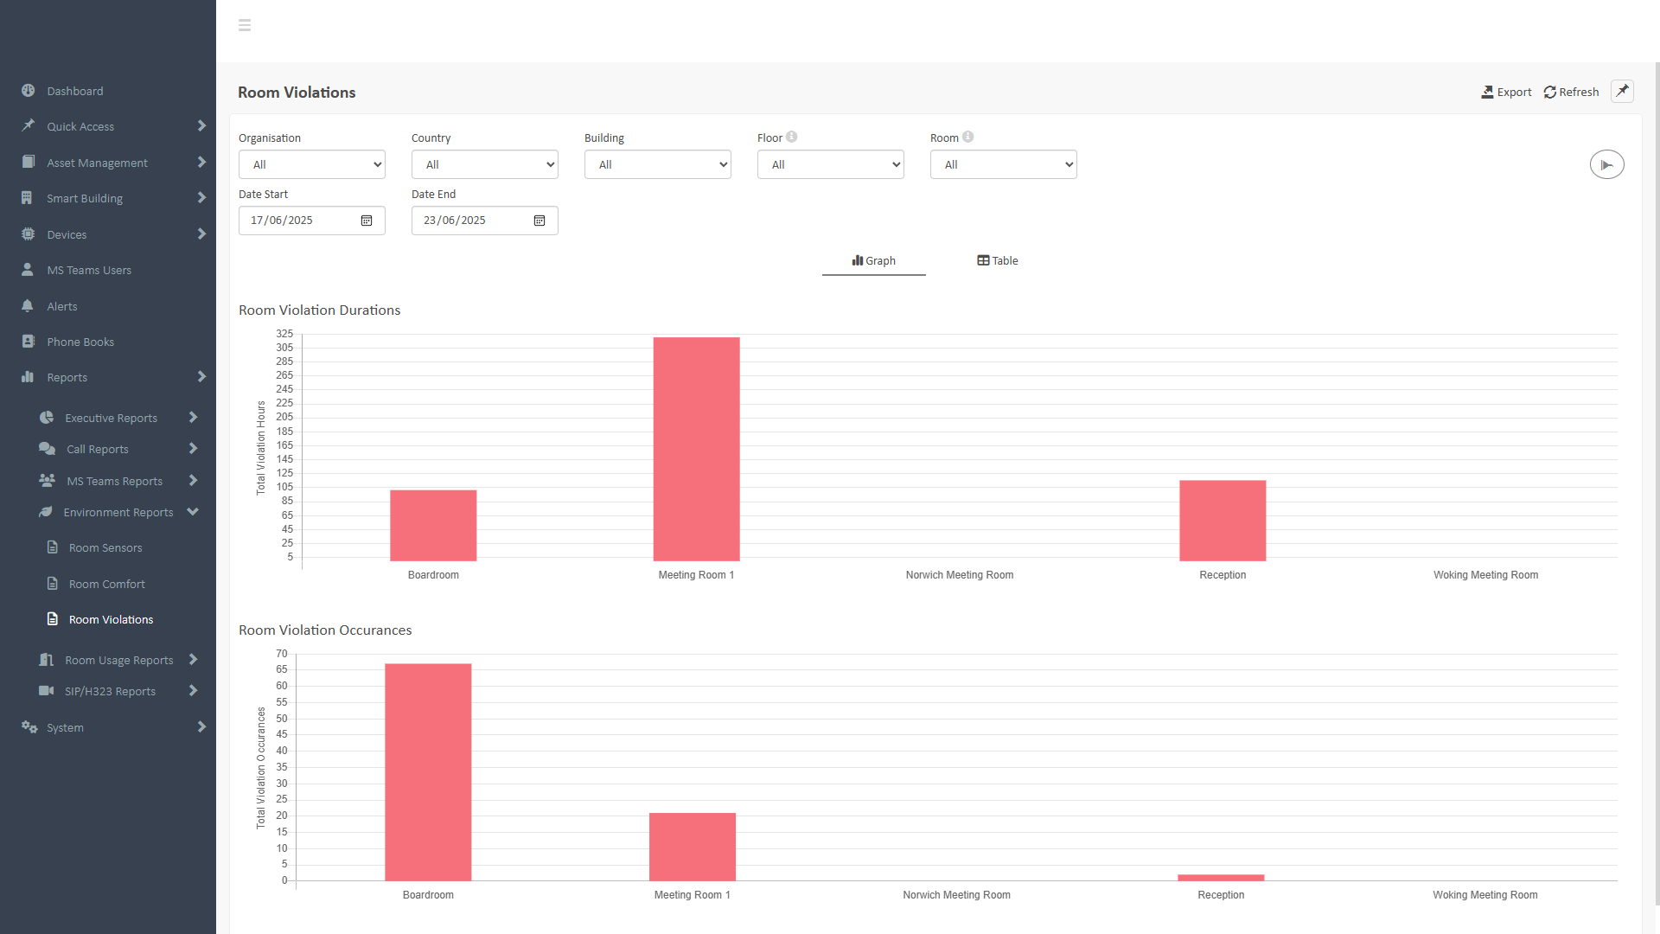Image resolution: width=1660 pixels, height=934 pixels.
Task: Open the Date Start calendar picker icon
Action: coord(367,221)
